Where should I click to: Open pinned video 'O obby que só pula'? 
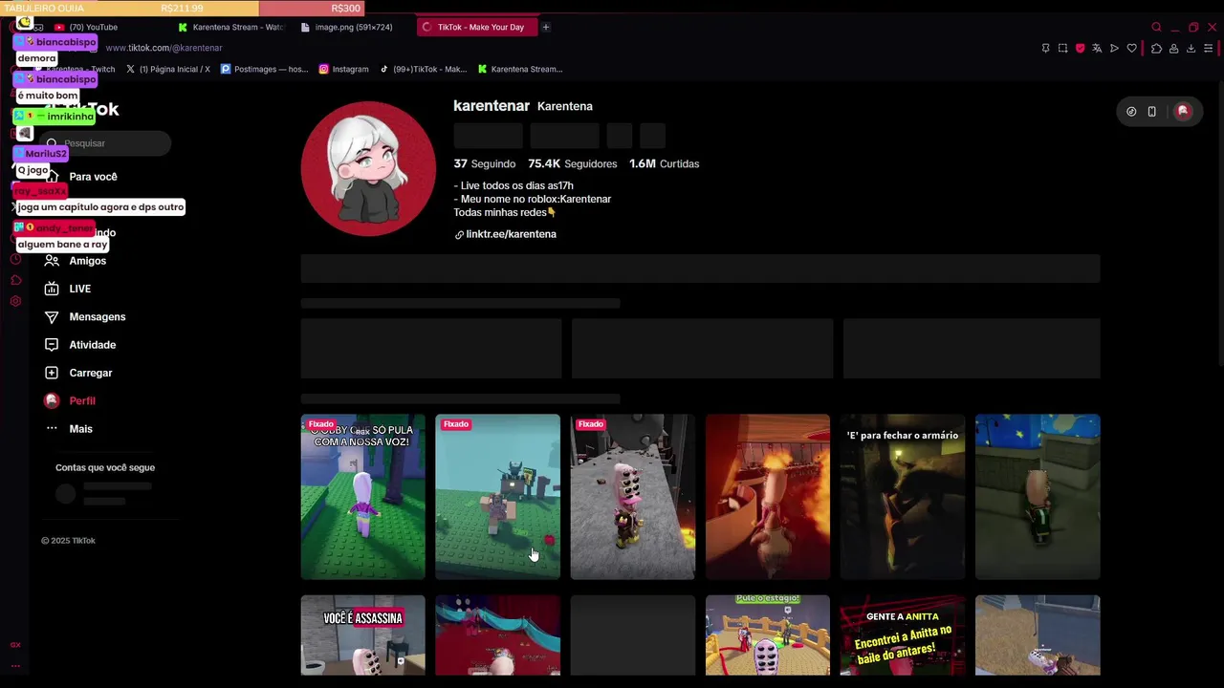(x=363, y=497)
